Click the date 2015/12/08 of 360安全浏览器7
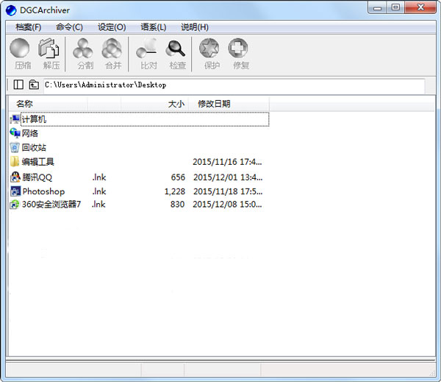 tap(227, 204)
